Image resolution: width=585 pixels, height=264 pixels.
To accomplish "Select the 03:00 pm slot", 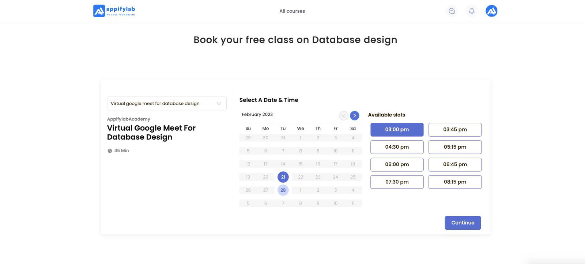I will pos(397,130).
